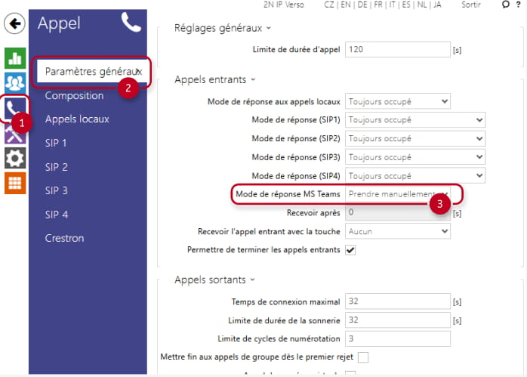Viewport: 527px width, 377px height.
Task: Open the blue Directory users icon
Action: [x=15, y=83]
